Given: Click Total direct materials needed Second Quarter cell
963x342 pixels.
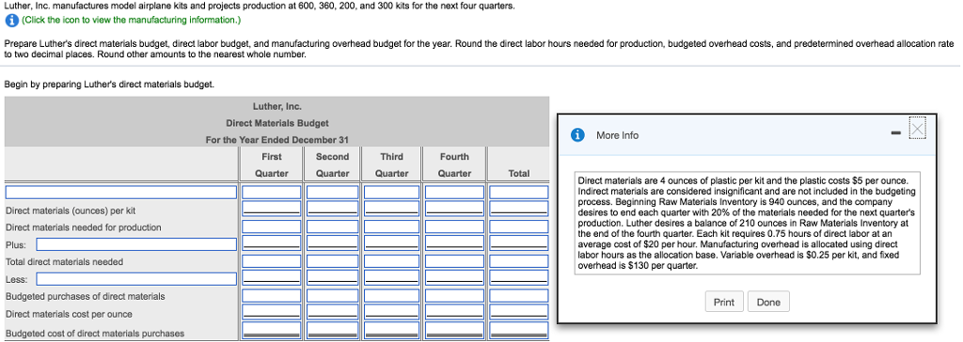Looking at the screenshot, I should pyautogui.click(x=332, y=261).
